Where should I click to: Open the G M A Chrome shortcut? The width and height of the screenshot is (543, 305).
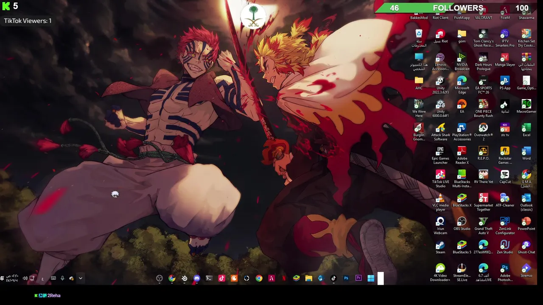point(526,179)
